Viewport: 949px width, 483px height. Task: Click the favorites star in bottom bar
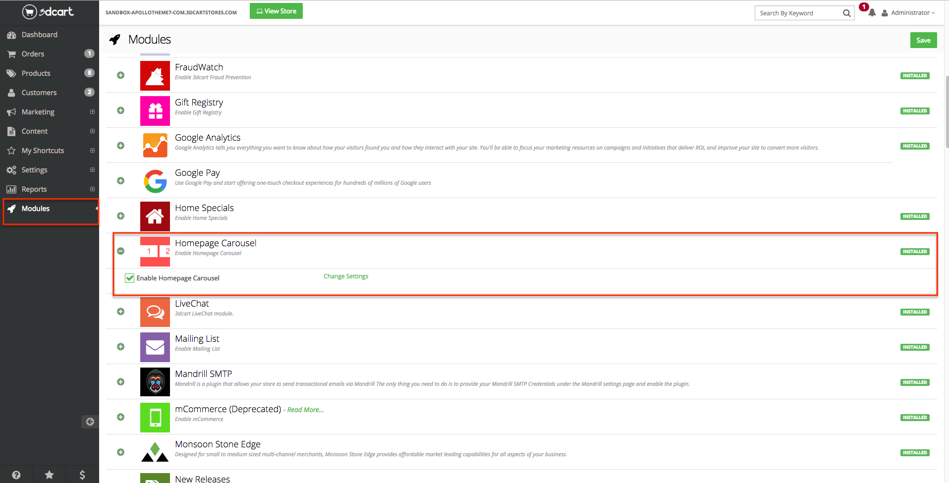pyautogui.click(x=49, y=475)
